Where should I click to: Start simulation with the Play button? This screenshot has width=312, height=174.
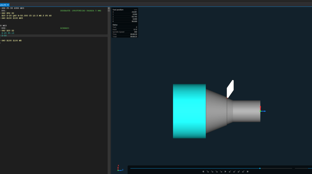[x=225, y=172]
